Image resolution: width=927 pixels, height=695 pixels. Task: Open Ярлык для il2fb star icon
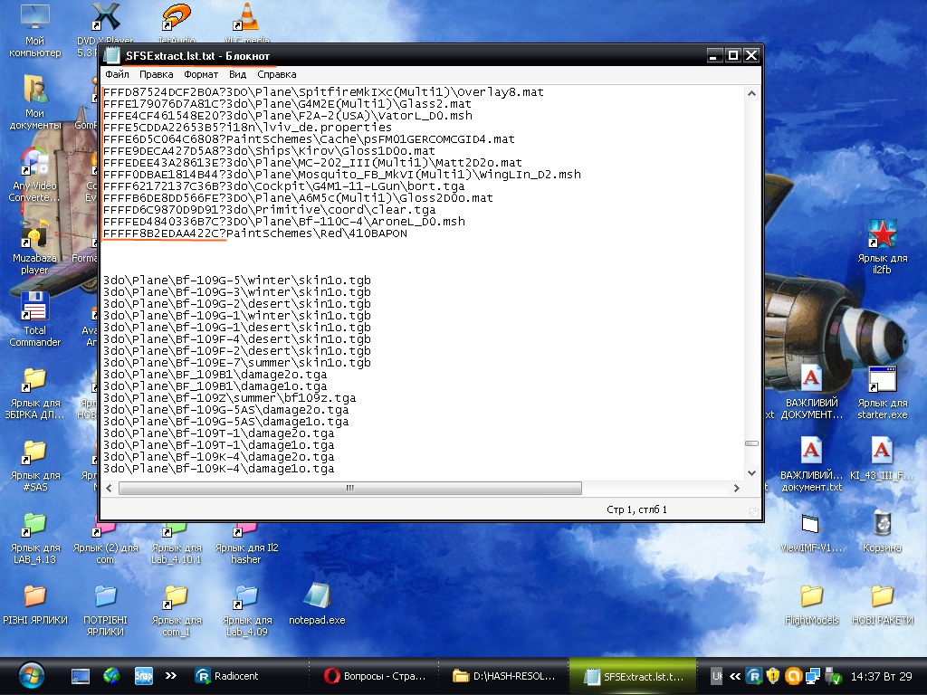pos(882,246)
